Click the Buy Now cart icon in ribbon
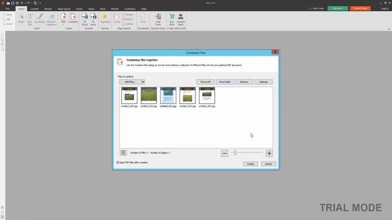Viewport: 392px width, 220px height. point(172,20)
